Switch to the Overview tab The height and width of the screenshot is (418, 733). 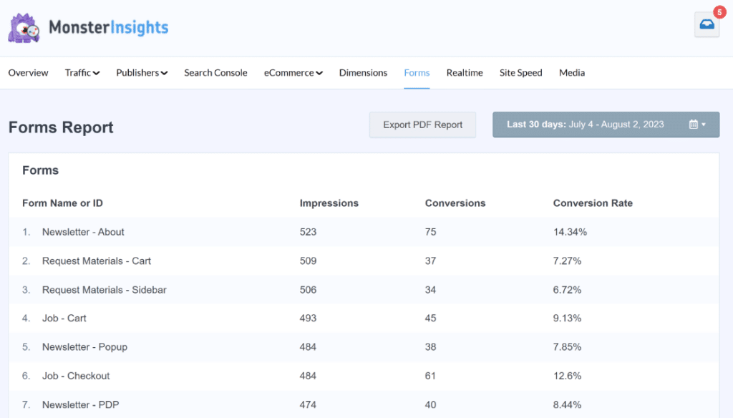[28, 72]
